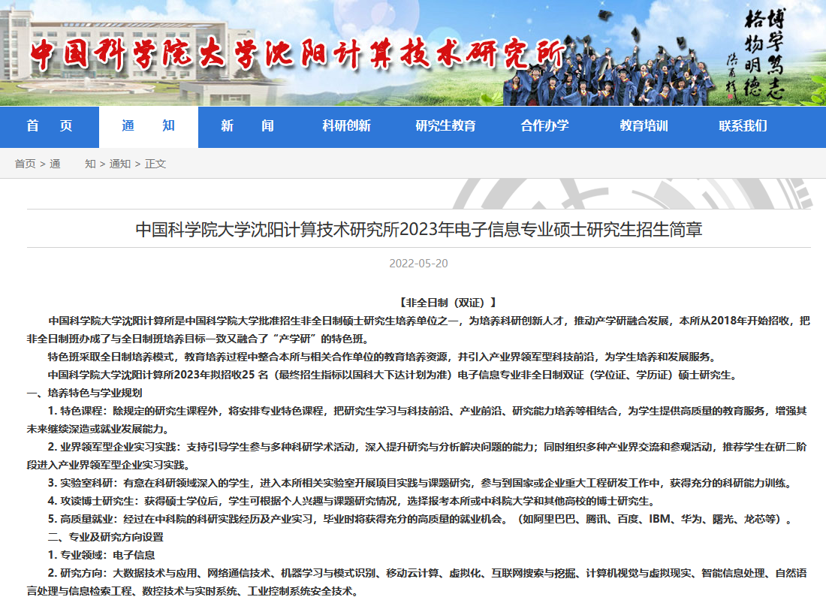Screen dimensions: 826x603
Task: Open the 教育培训 menu item
Action: tap(644, 126)
